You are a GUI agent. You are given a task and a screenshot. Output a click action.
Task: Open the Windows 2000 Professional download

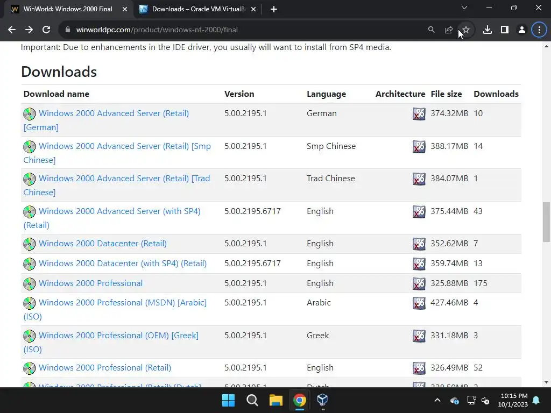click(x=90, y=283)
